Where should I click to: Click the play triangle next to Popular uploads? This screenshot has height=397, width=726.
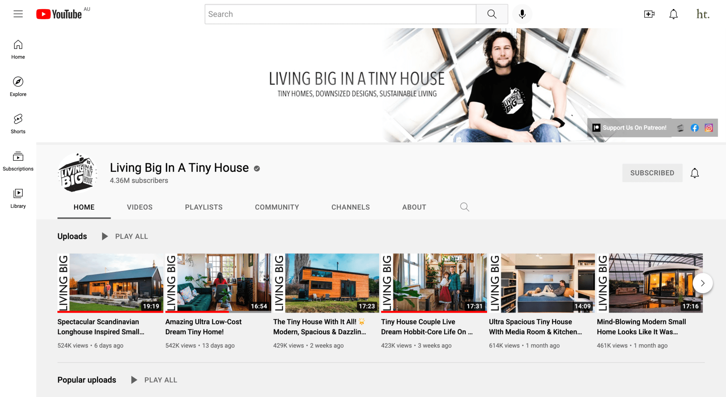(x=134, y=380)
